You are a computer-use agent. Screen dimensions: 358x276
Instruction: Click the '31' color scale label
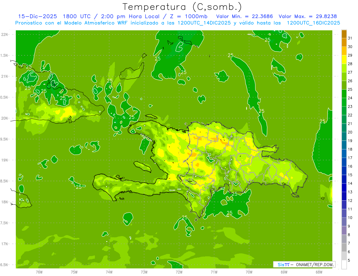tap(350, 38)
